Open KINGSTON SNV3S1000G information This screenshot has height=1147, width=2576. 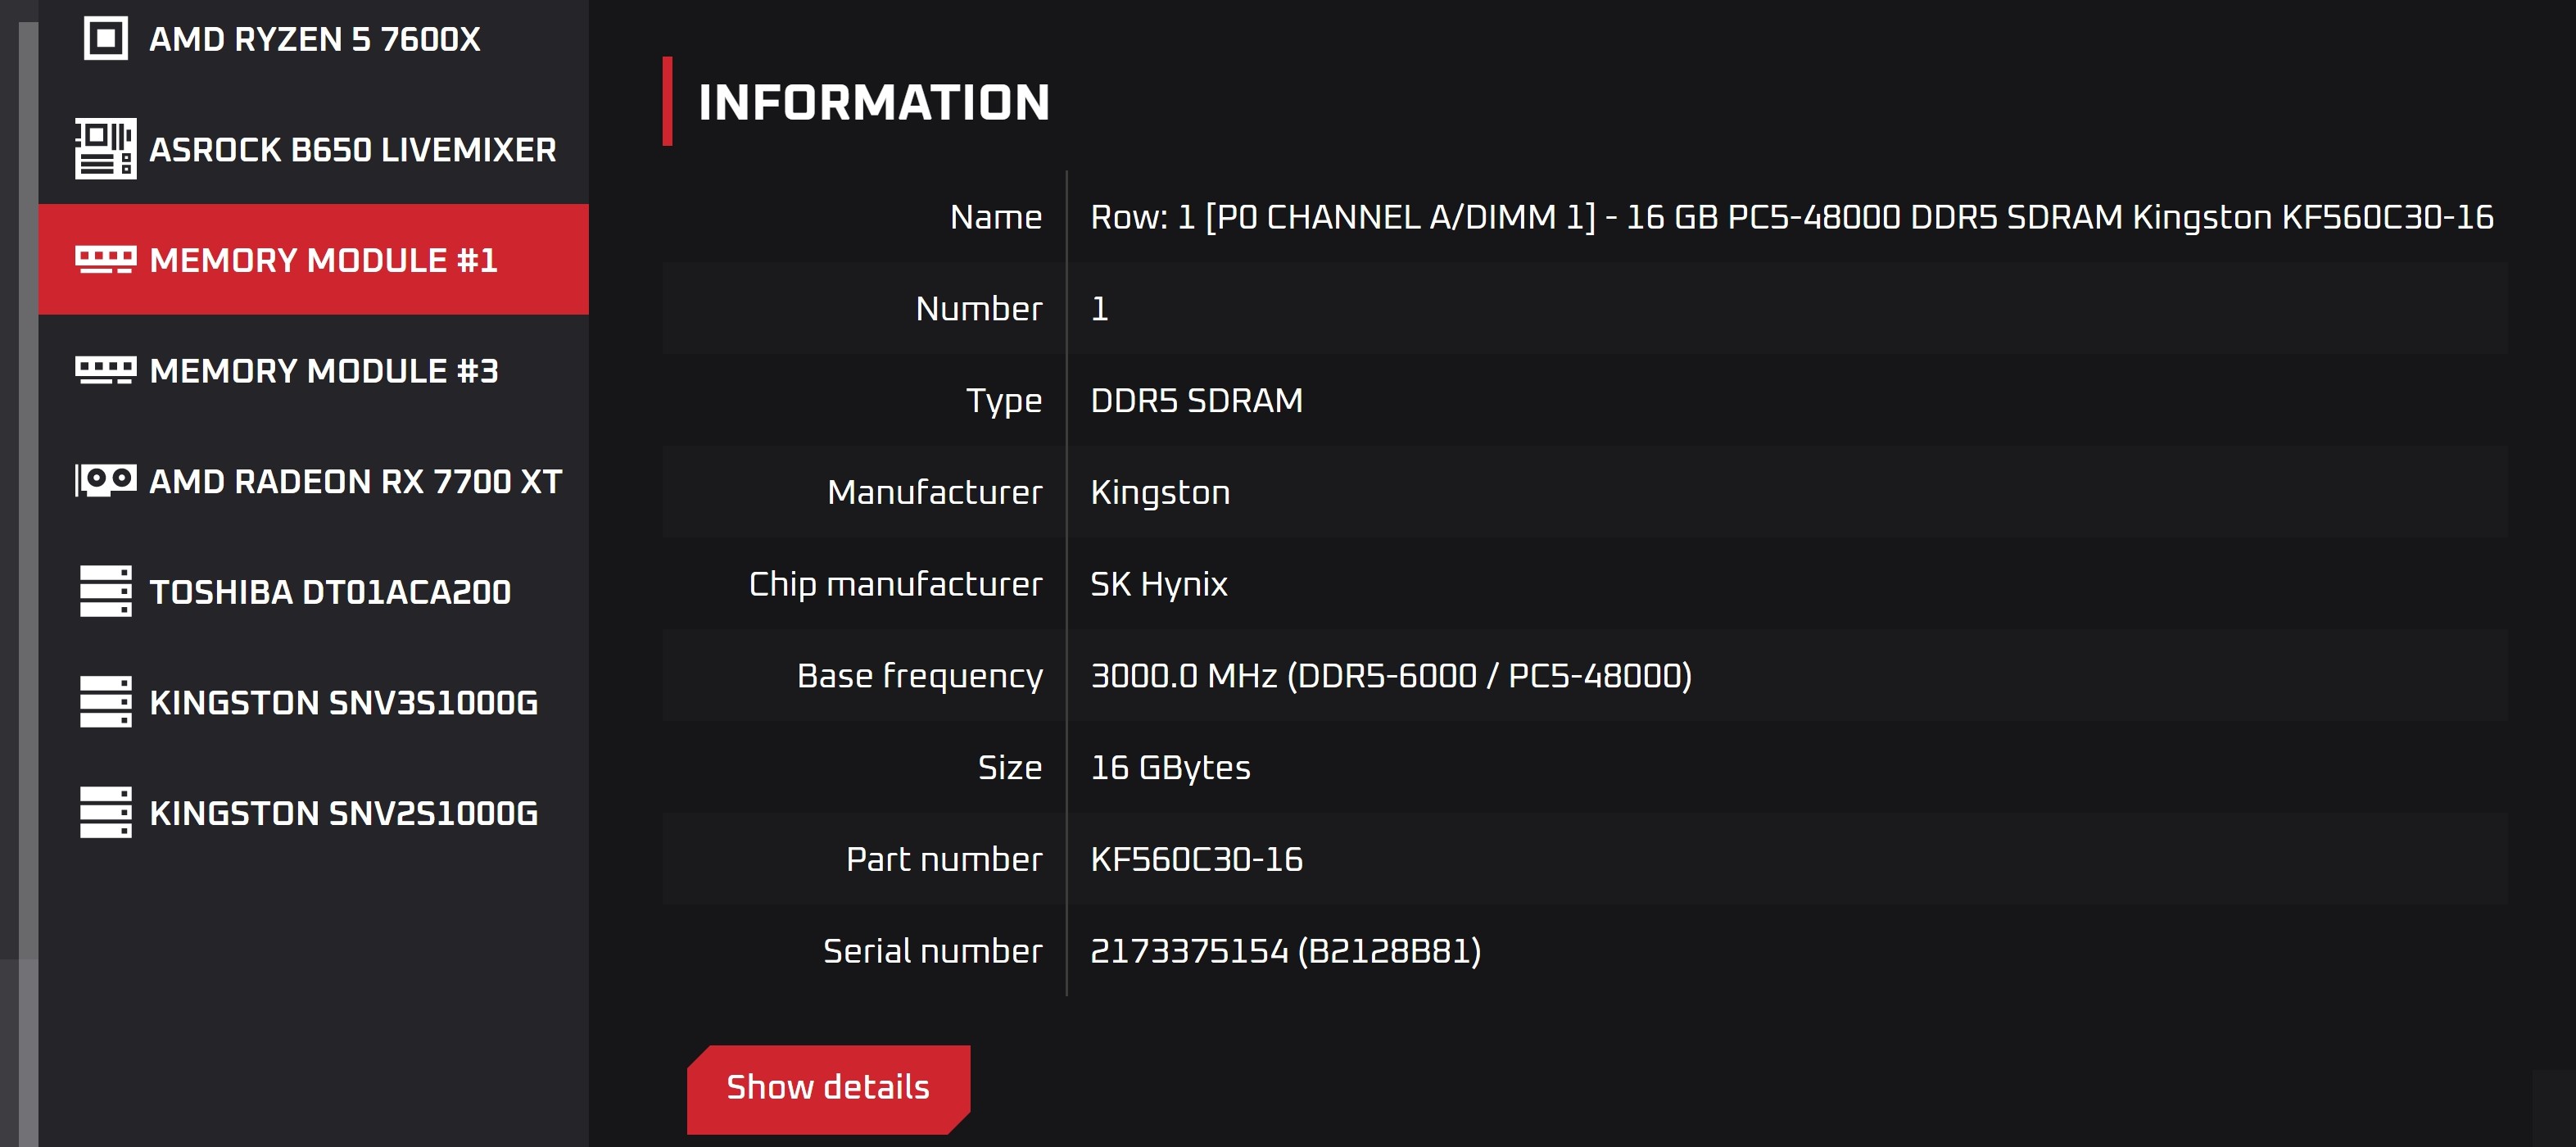[343, 703]
